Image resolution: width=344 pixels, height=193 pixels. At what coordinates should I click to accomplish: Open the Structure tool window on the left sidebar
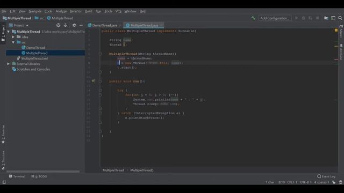3,160
